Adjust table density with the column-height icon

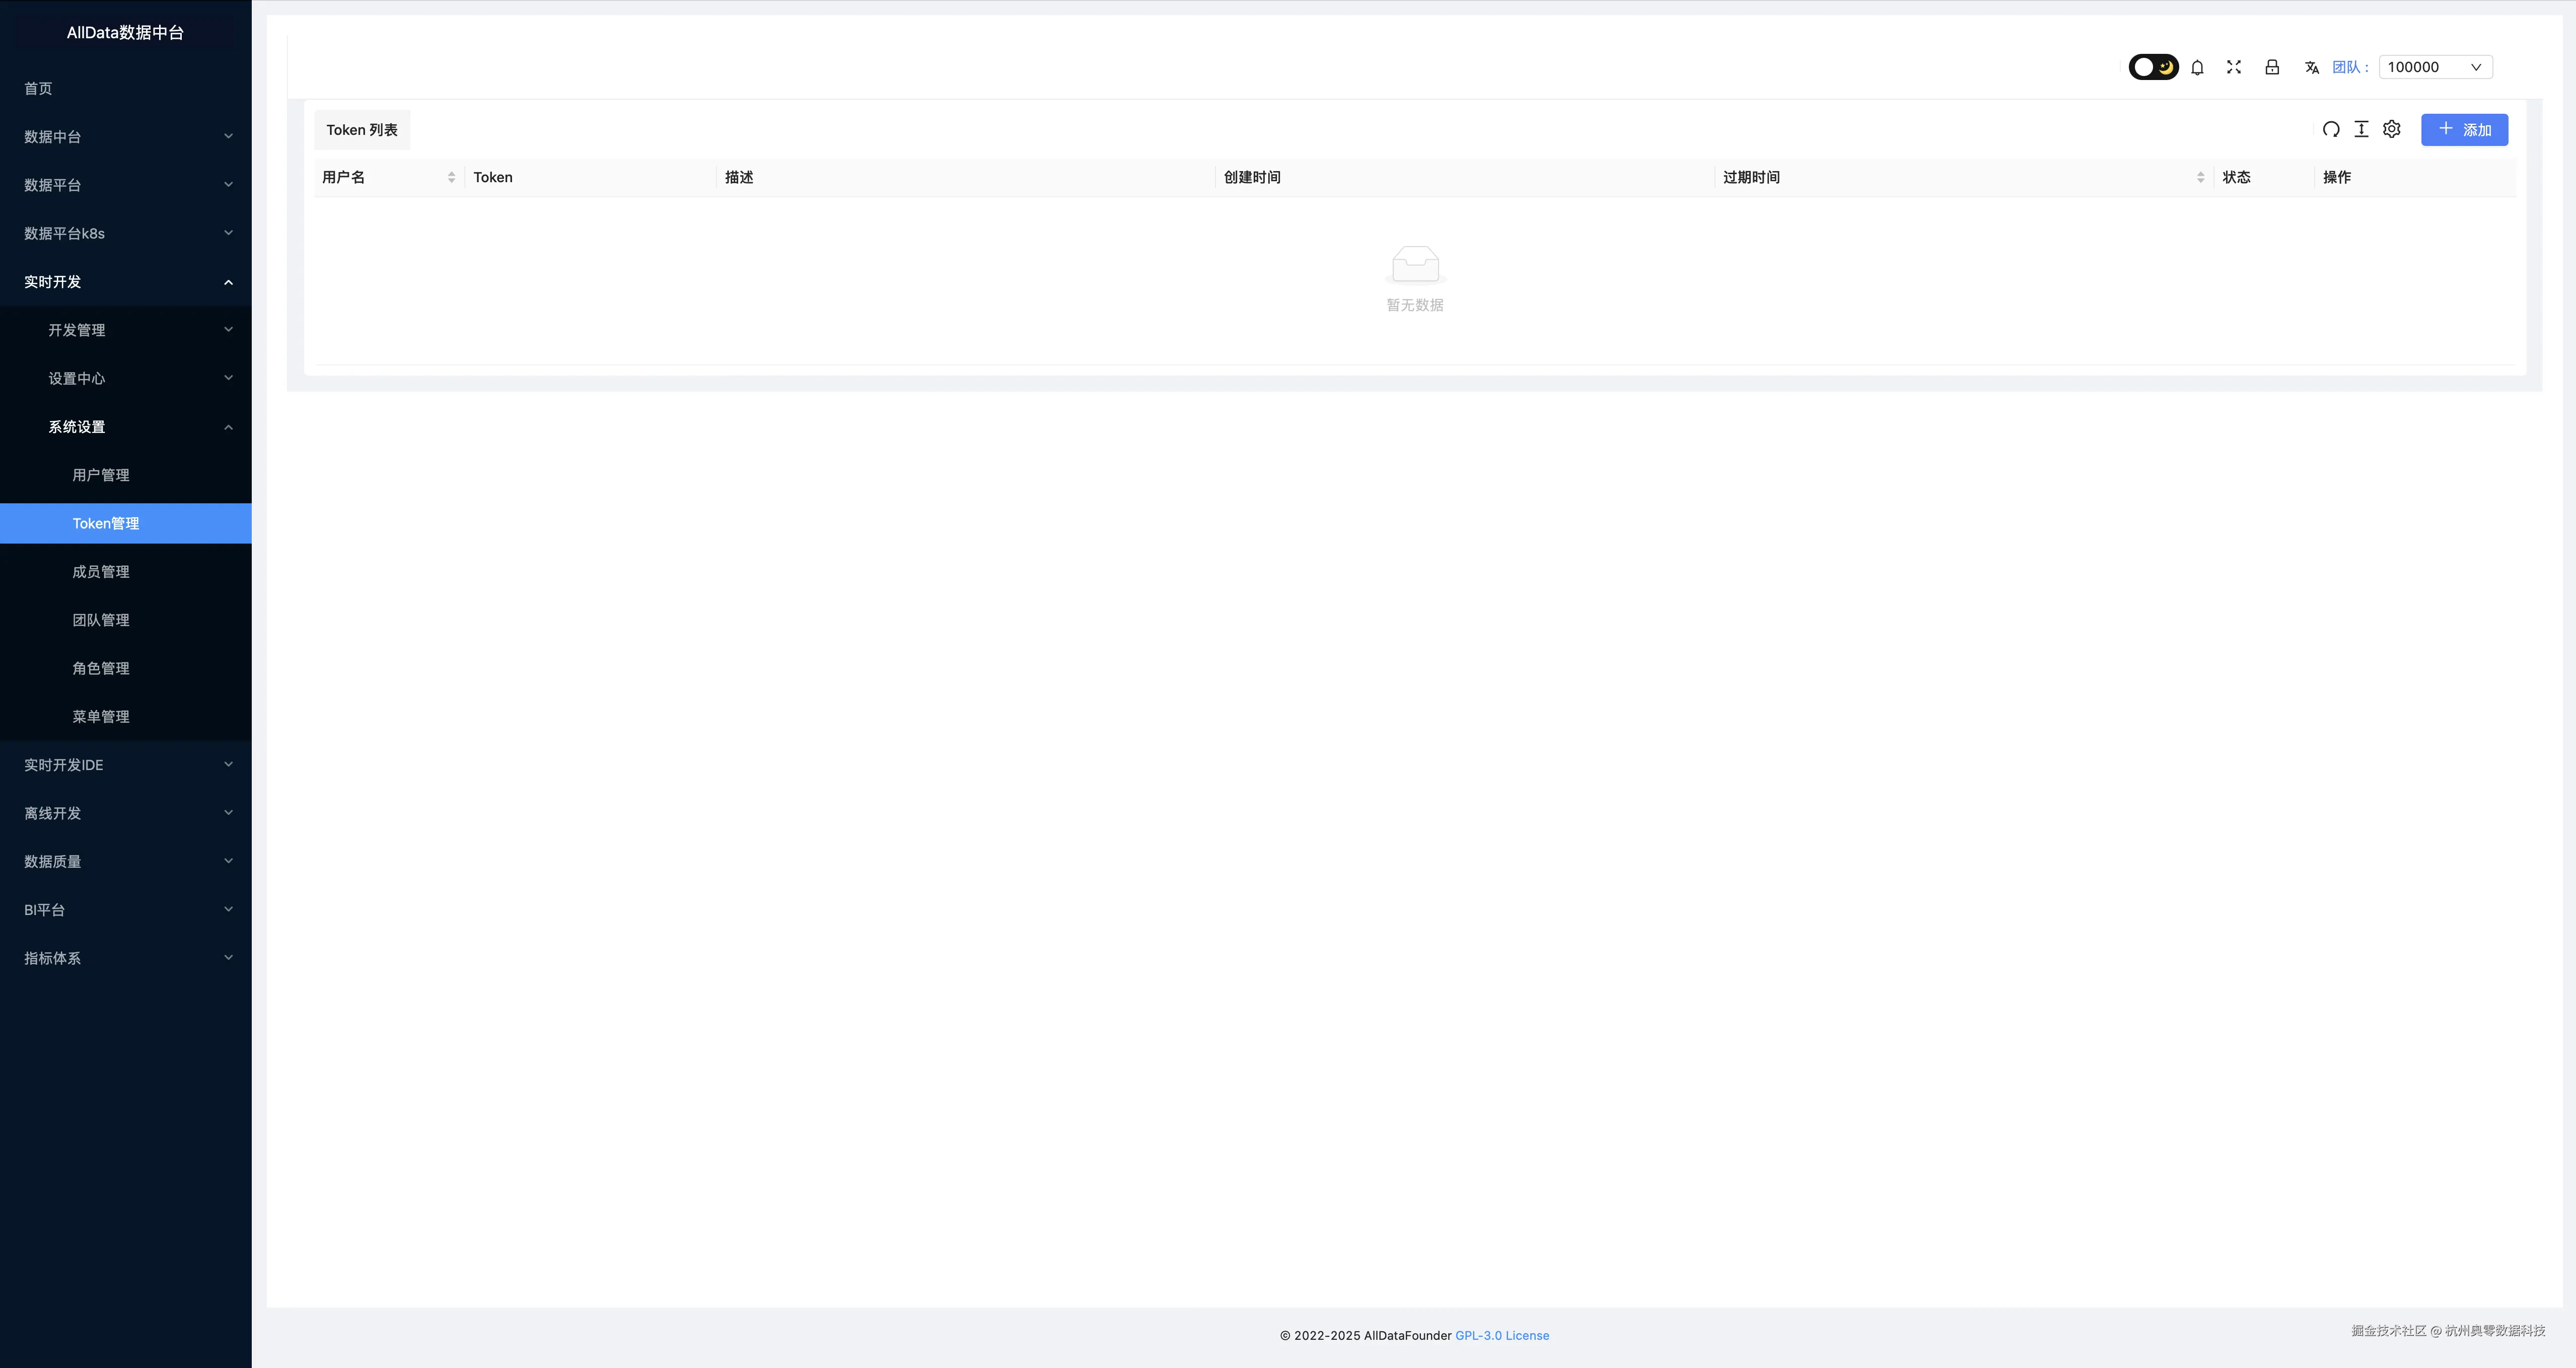[2361, 130]
